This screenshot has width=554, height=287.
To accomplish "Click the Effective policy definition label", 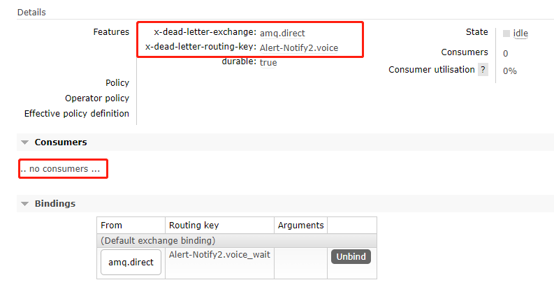I will click(77, 113).
